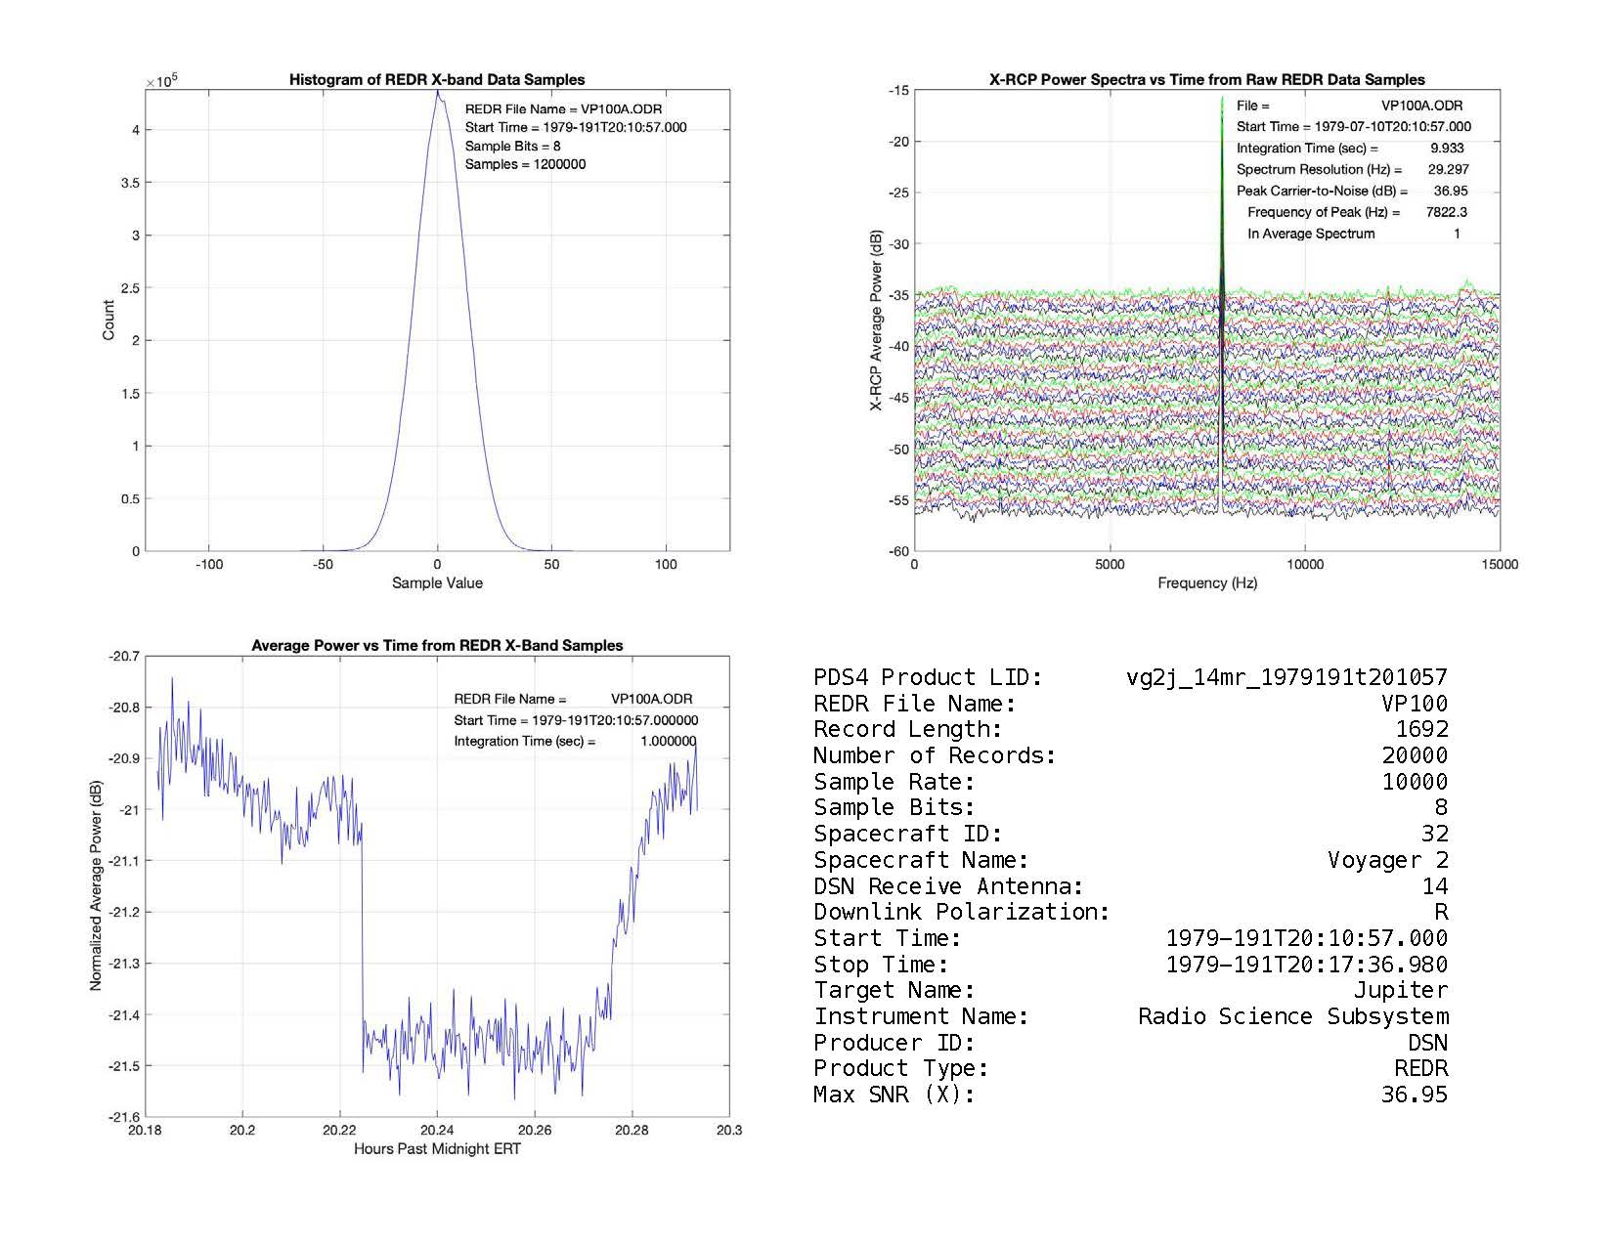The image size is (1613, 1246).
Task: Click the Average Power vs Time plot title
Action: click(x=437, y=646)
